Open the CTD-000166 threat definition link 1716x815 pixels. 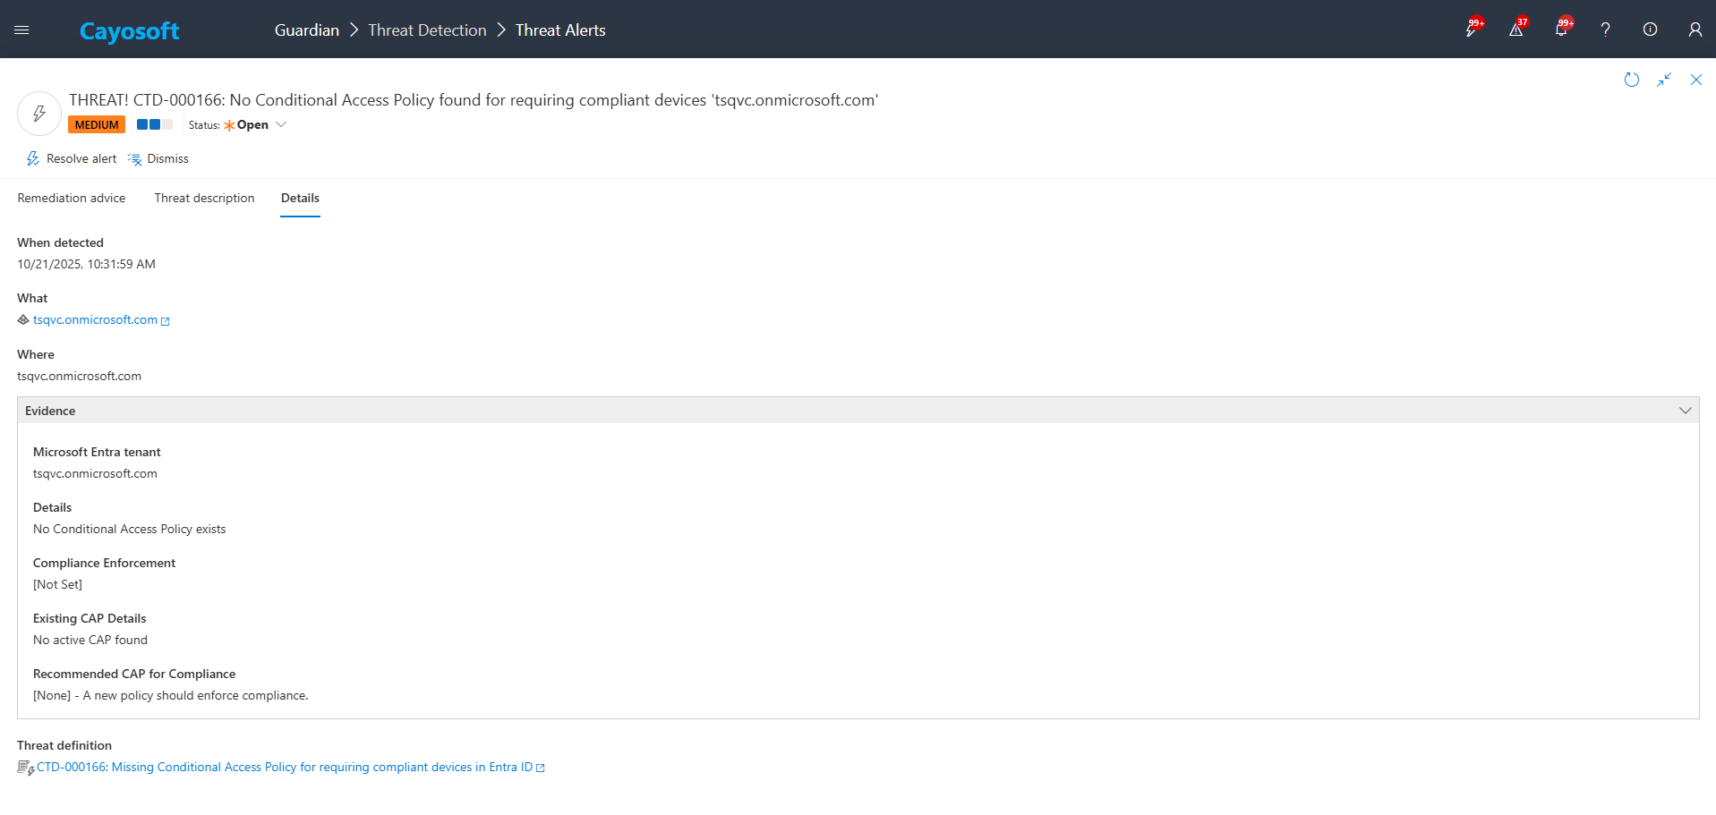[x=284, y=767]
